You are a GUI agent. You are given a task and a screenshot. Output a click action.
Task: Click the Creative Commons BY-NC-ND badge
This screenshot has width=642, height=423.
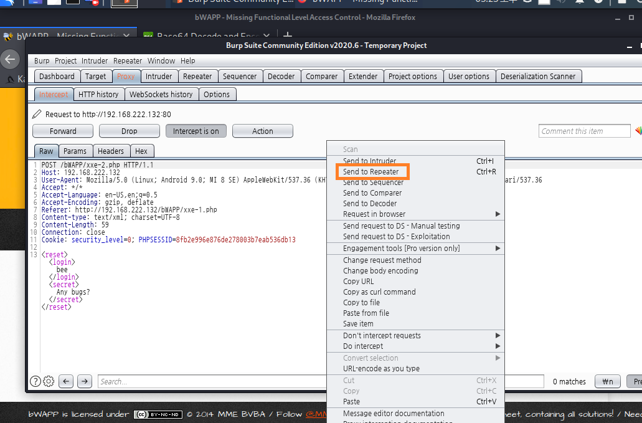158,414
